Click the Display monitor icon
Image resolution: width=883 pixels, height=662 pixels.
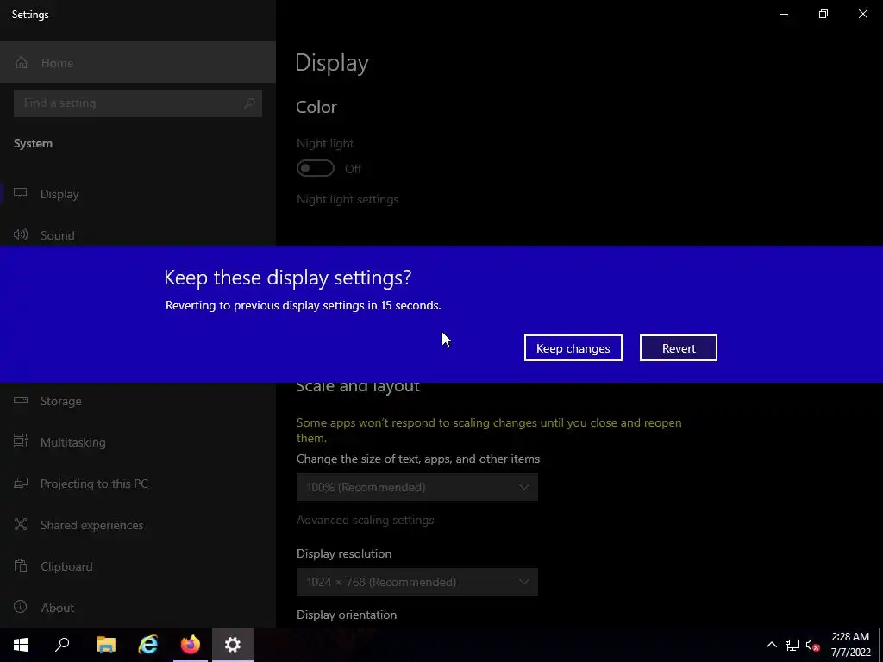[21, 193]
